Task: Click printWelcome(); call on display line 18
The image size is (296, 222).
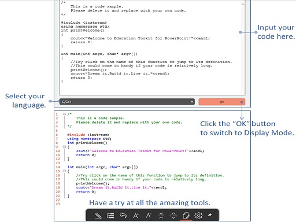Action: [x=92, y=183]
